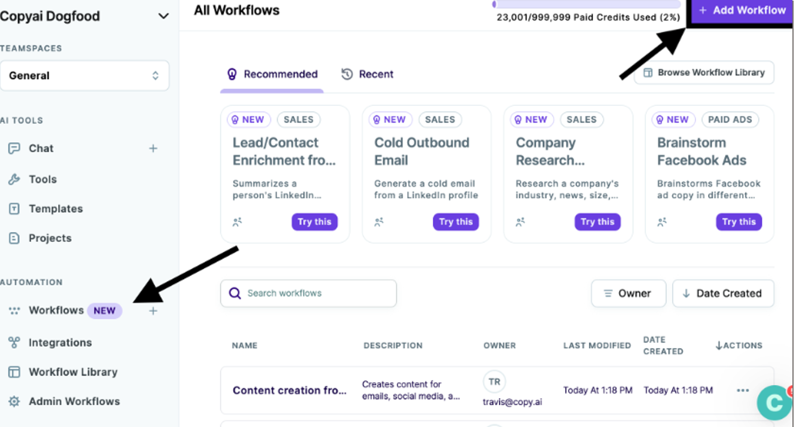Select Tools from AI Tools section
The width and height of the screenshot is (796, 427).
(42, 179)
